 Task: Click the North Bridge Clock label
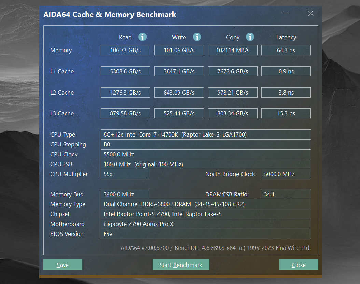230,174
